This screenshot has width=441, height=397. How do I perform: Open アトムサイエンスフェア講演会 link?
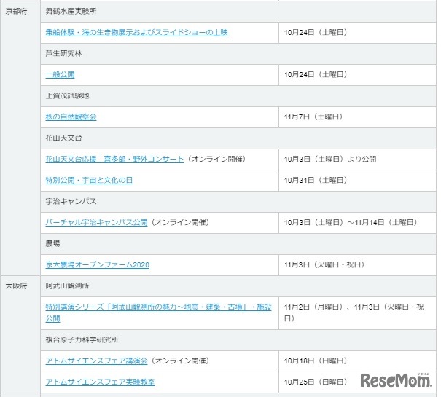pyautogui.click(x=96, y=361)
